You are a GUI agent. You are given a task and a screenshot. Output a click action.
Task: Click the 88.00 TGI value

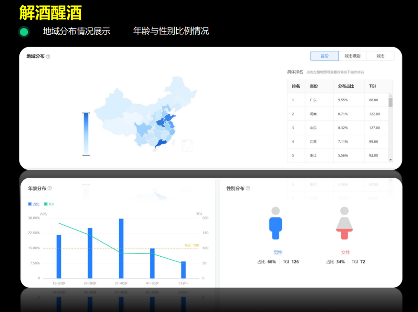coord(373,100)
